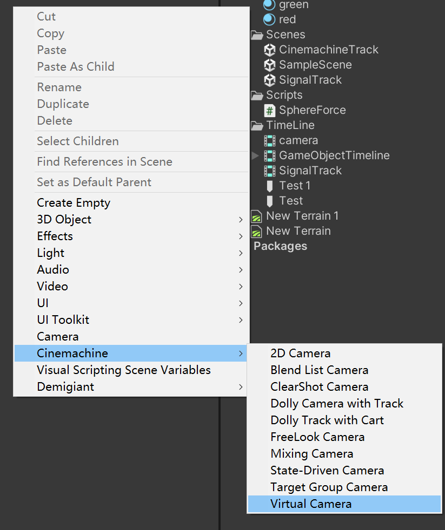The image size is (445, 530).
Task: Click Set as Default Parent
Action: tap(131, 182)
